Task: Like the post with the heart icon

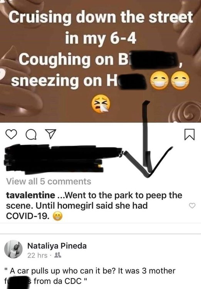Action: 12,134
